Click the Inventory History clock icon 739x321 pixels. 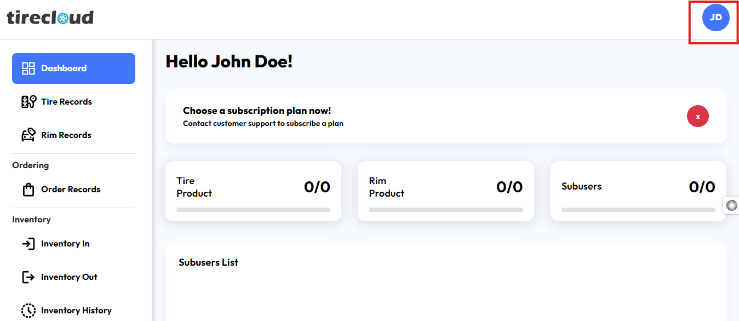(28, 311)
